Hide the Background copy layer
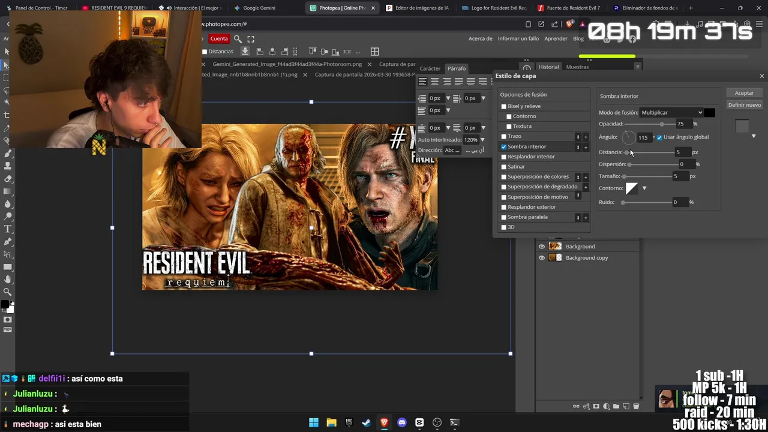 click(x=542, y=258)
